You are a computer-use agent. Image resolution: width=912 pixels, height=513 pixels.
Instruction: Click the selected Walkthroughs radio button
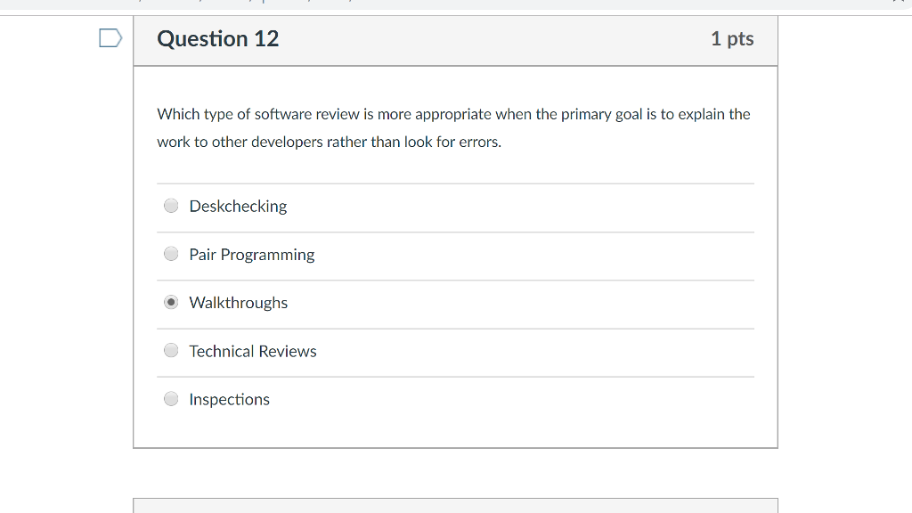(x=171, y=303)
